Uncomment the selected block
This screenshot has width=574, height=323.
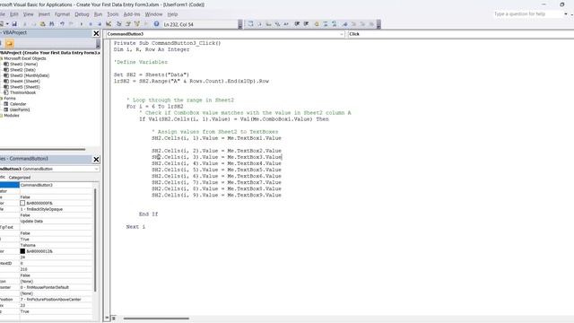335,24
